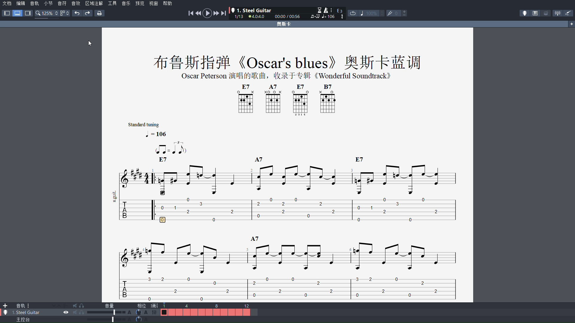Image resolution: width=575 pixels, height=323 pixels.
Task: Add a new track with plus
Action: click(5, 306)
